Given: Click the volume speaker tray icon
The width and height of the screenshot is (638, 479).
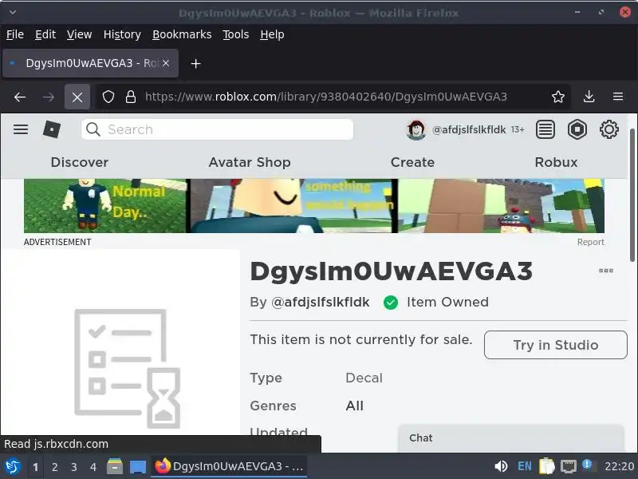Looking at the screenshot, I should click(x=501, y=466).
